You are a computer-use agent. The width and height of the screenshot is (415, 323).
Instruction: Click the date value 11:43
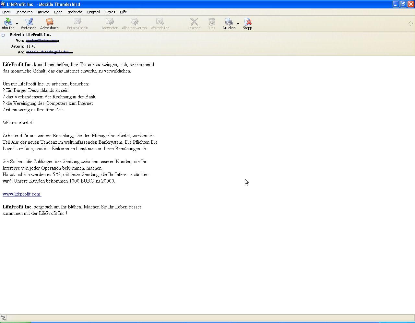coord(31,46)
